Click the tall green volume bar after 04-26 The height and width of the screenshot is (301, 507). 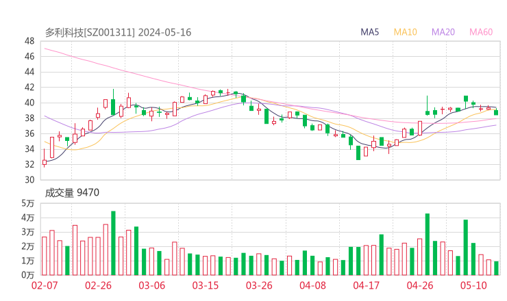[x=428, y=244]
